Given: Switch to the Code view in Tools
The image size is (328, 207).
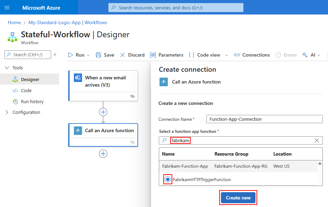Looking at the screenshot, I should (x=27, y=90).
